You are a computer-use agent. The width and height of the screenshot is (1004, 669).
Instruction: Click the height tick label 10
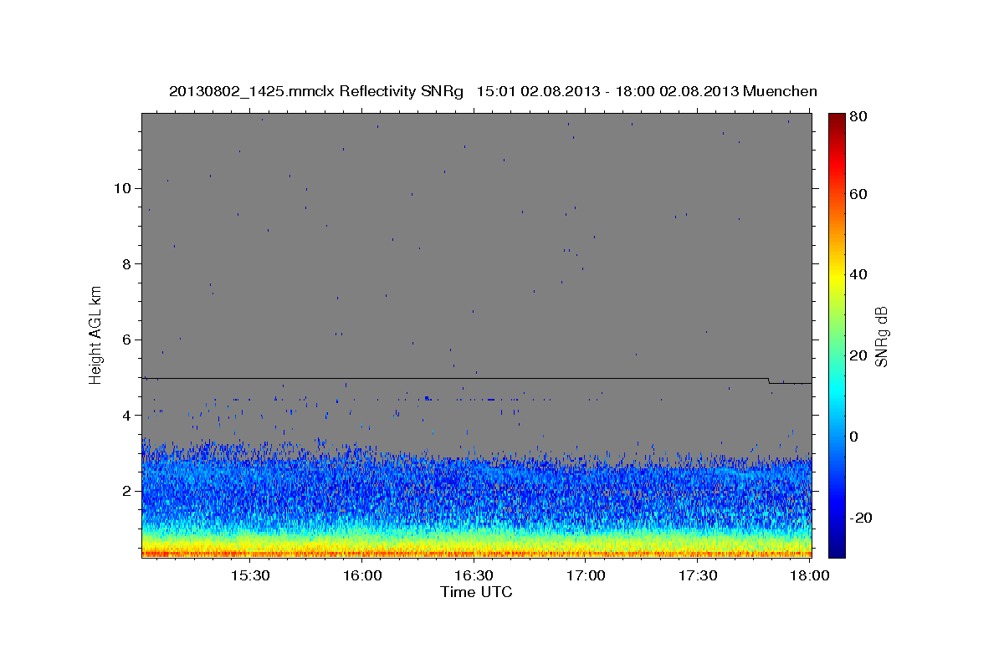122,188
